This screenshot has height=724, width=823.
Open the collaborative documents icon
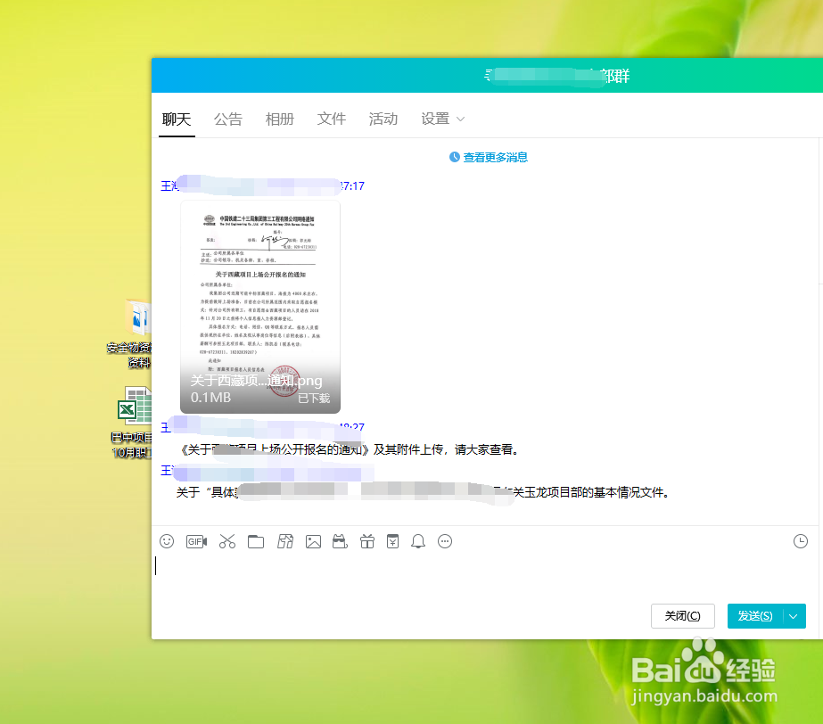point(285,541)
